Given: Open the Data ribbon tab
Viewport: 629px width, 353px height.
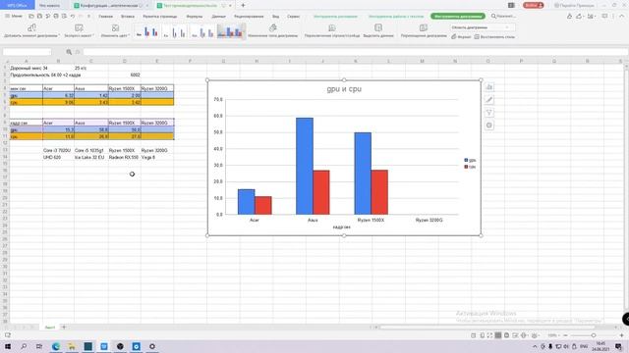Looking at the screenshot, I should [x=218, y=17].
